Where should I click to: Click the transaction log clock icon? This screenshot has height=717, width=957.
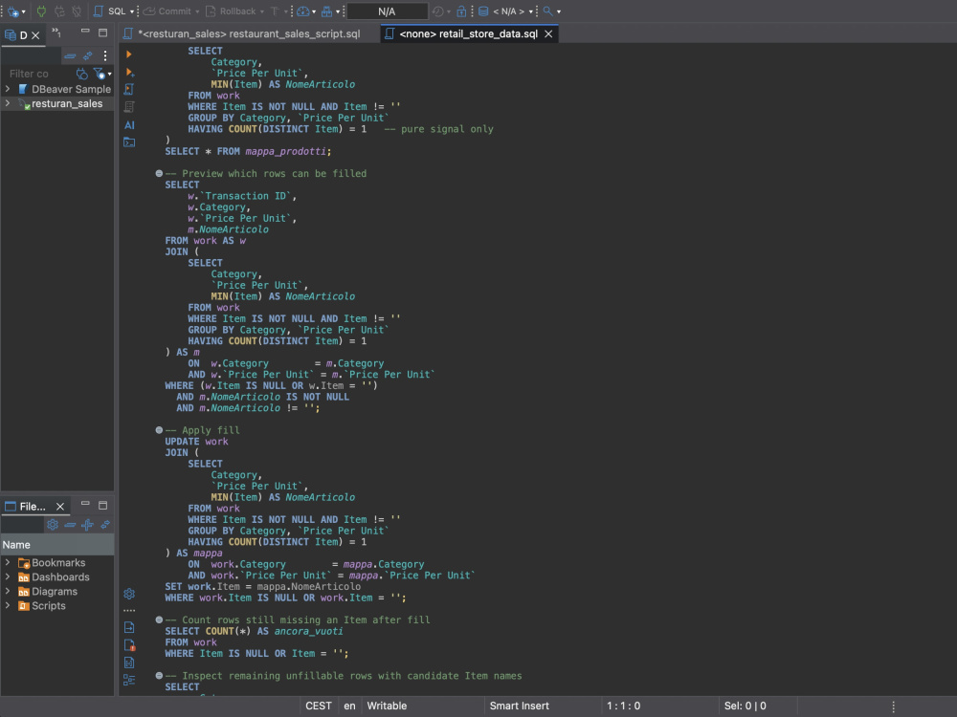pyautogui.click(x=437, y=11)
